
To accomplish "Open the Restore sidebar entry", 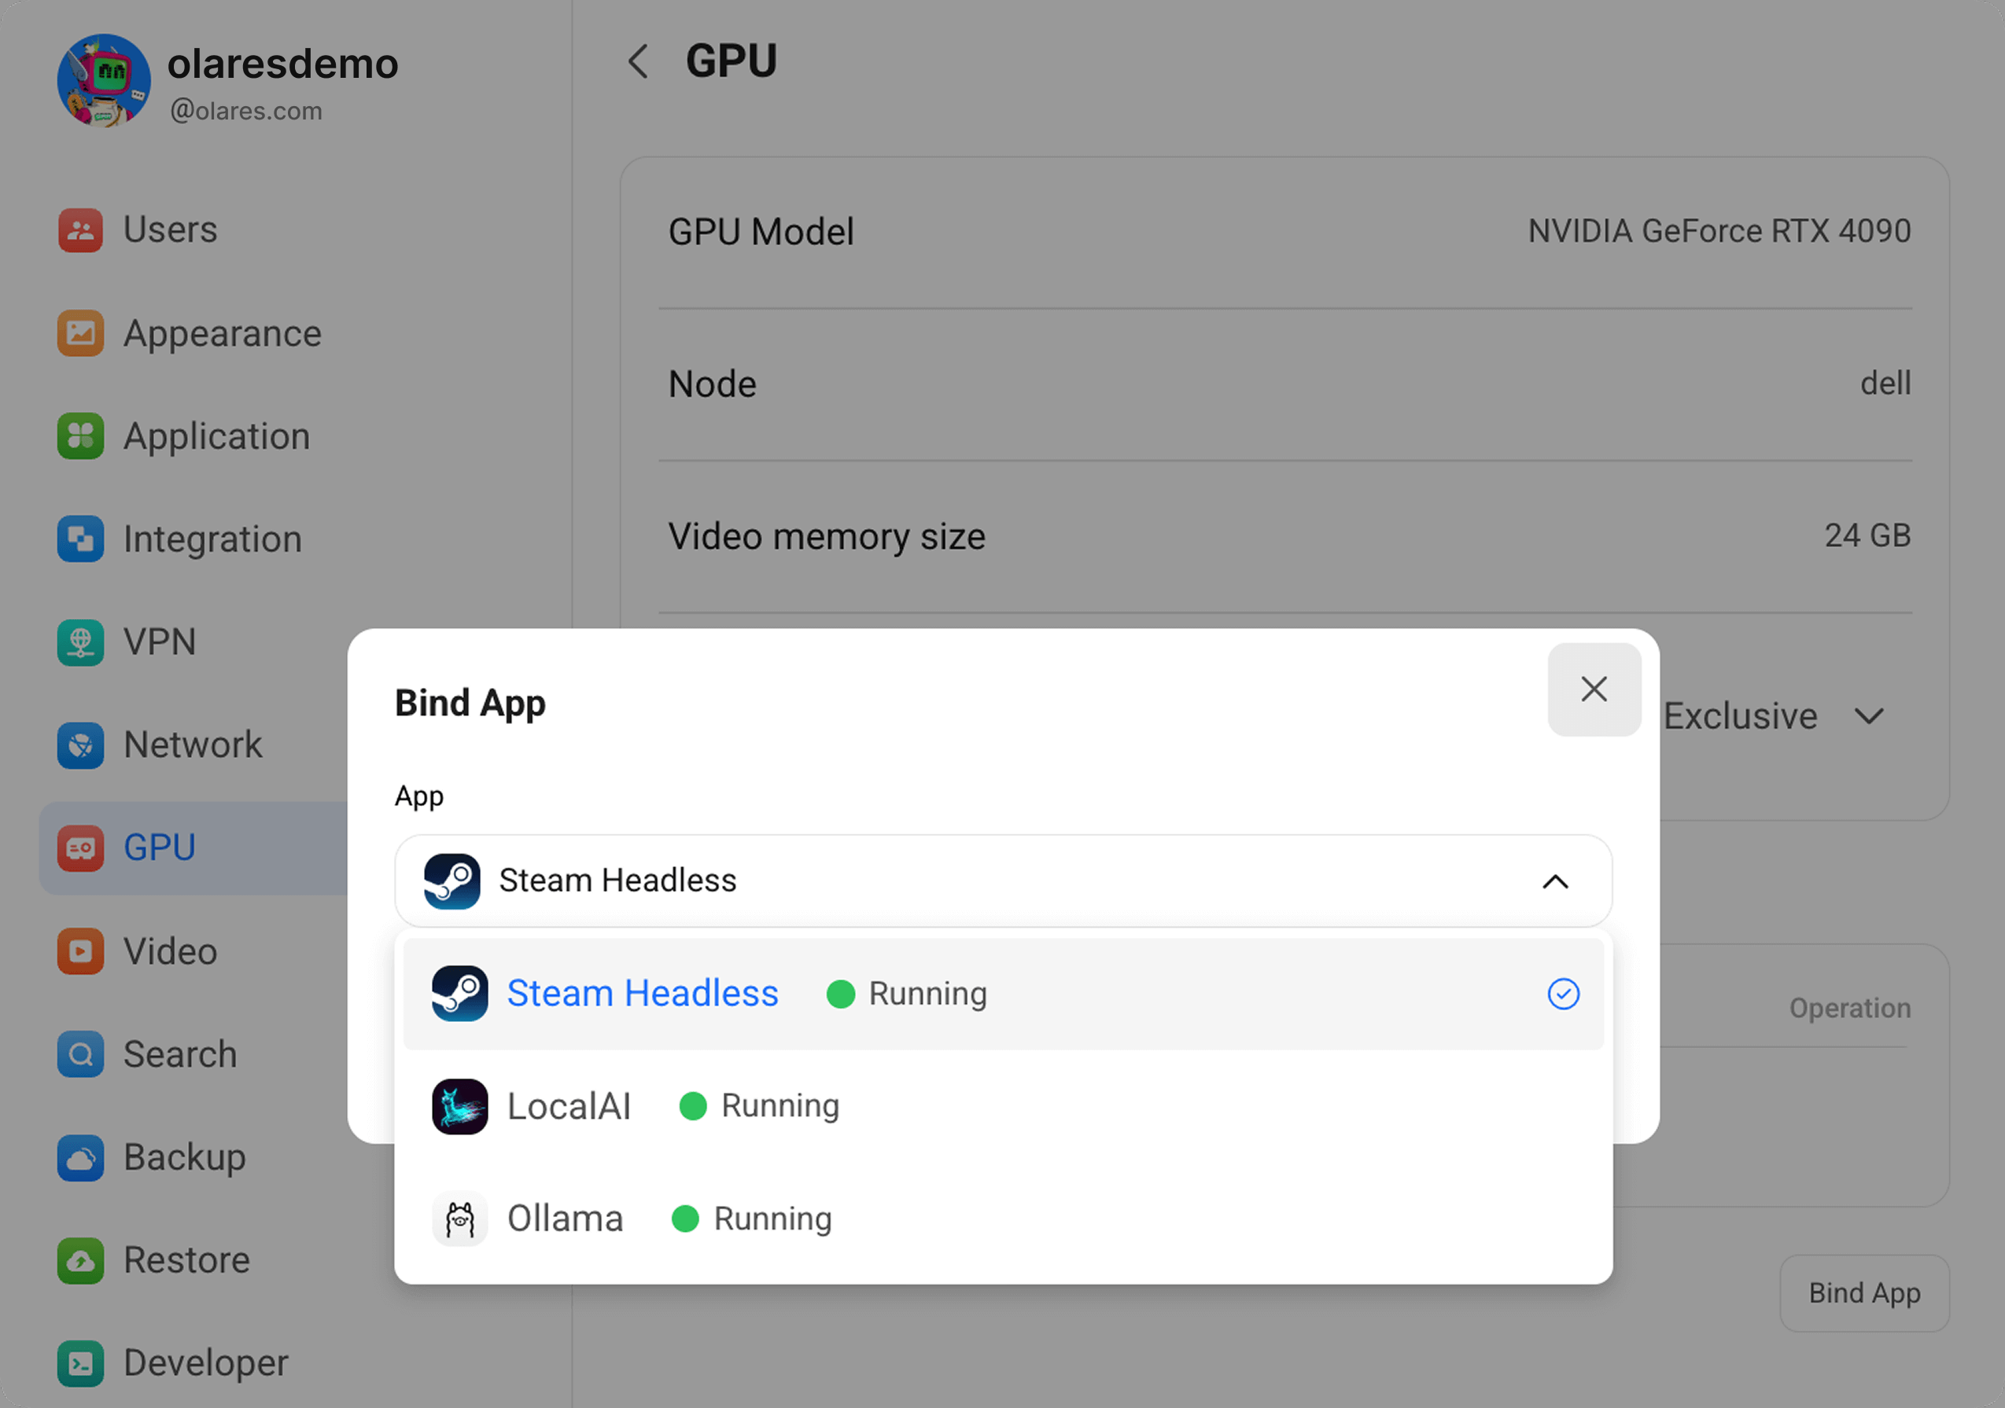I will pos(186,1259).
